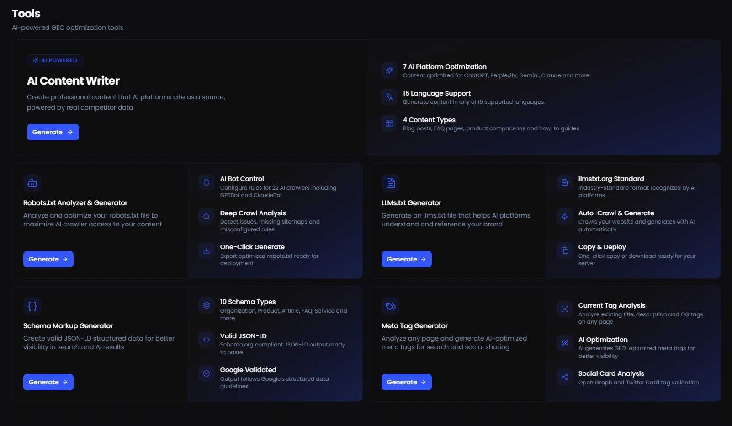The width and height of the screenshot is (732, 426).
Task: Click the grid icon beside 4 Content Types
Action: click(x=389, y=123)
